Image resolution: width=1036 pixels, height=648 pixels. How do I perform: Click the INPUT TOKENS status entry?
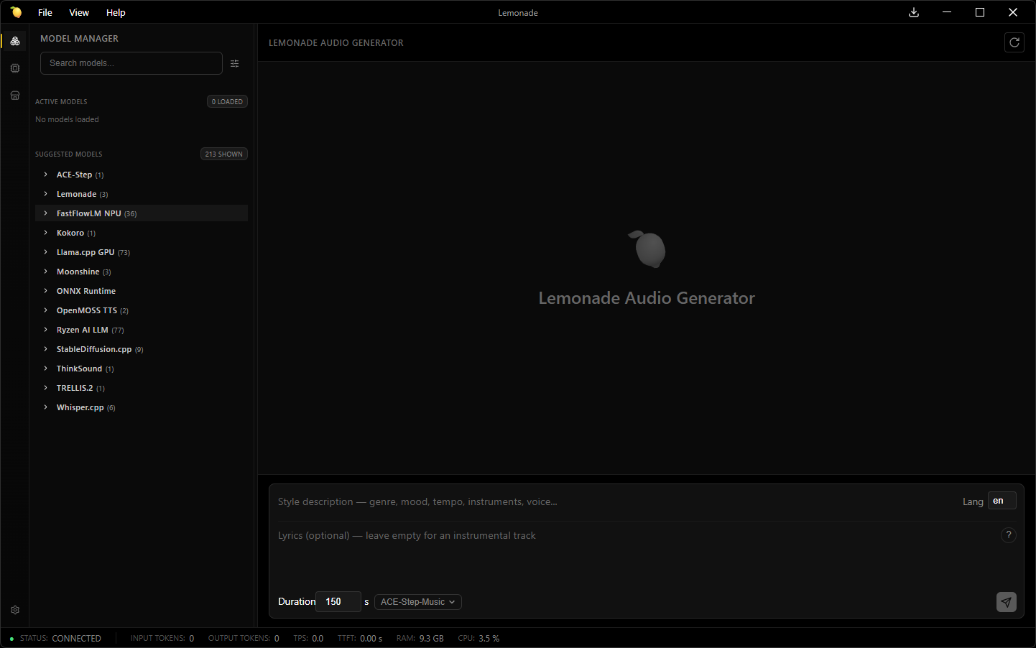tap(162, 639)
